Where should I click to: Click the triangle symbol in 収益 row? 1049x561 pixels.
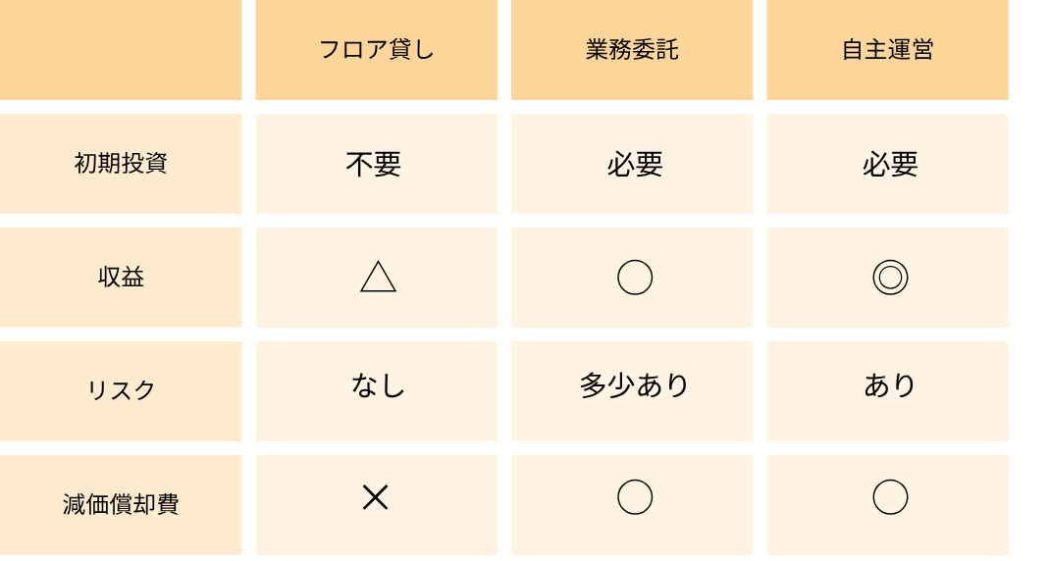click(378, 277)
